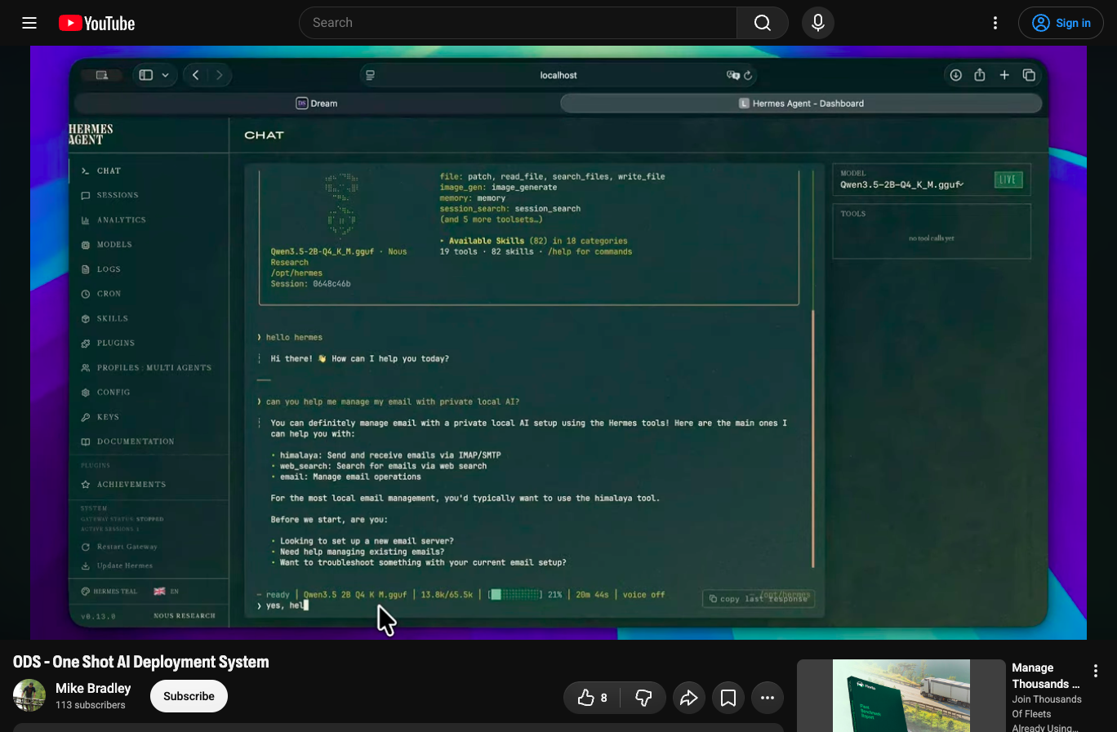Open Documentation in the Hermes sidebar
The image size is (1117, 732).
pos(136,441)
